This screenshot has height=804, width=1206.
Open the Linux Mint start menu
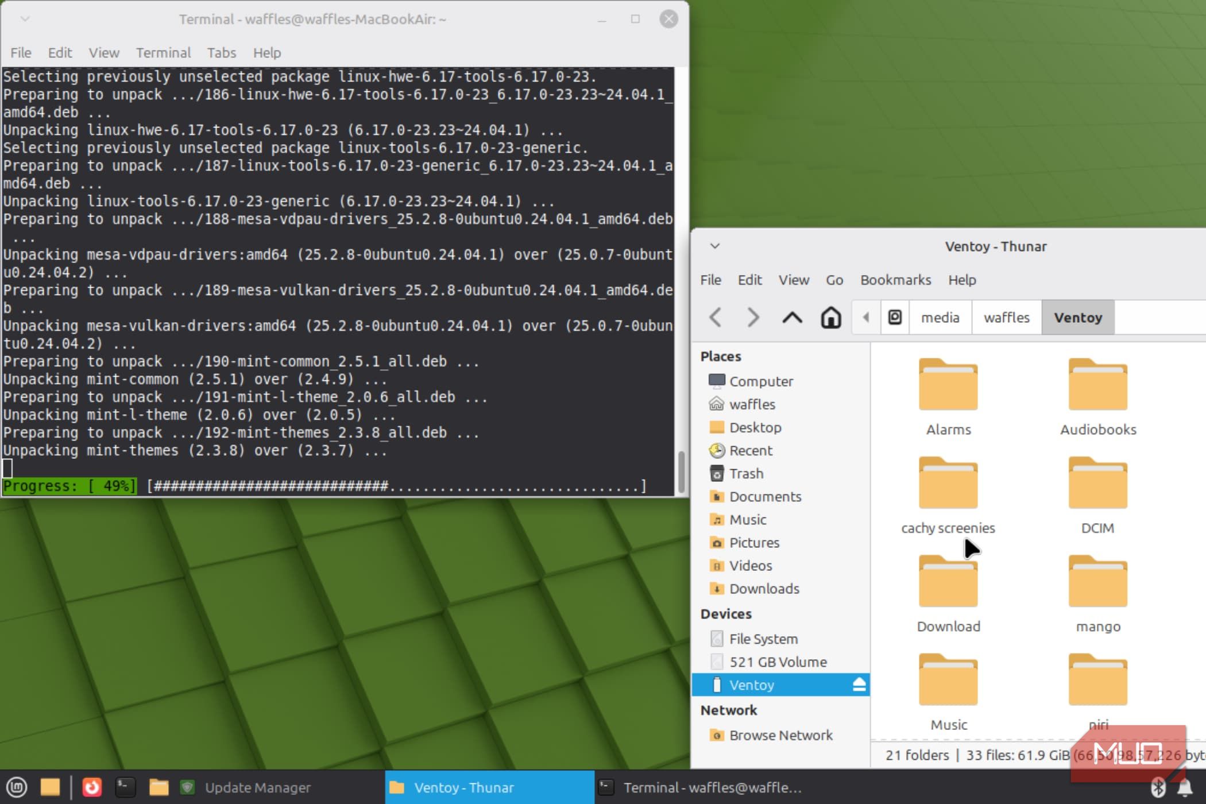click(17, 787)
